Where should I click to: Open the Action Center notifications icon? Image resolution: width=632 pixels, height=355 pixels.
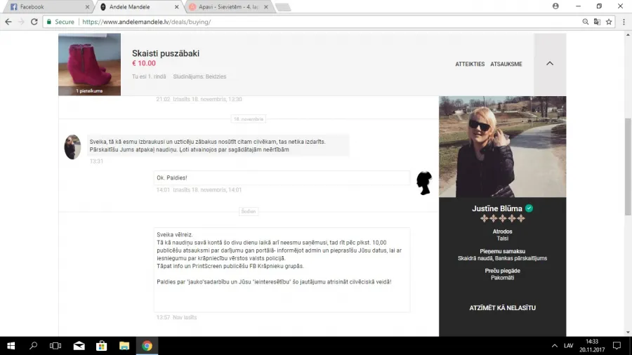(x=617, y=346)
